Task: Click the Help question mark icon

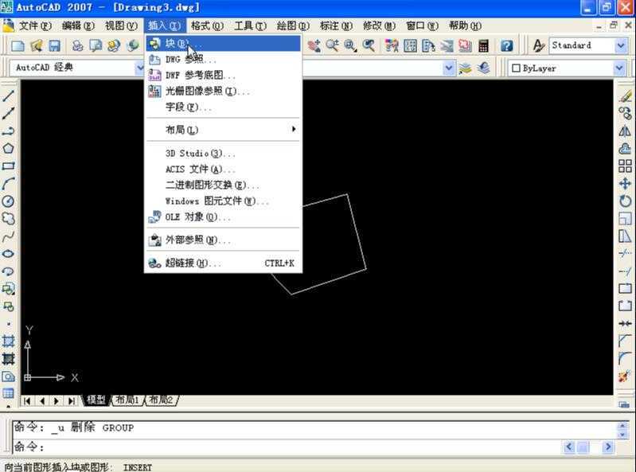Action: click(506, 46)
